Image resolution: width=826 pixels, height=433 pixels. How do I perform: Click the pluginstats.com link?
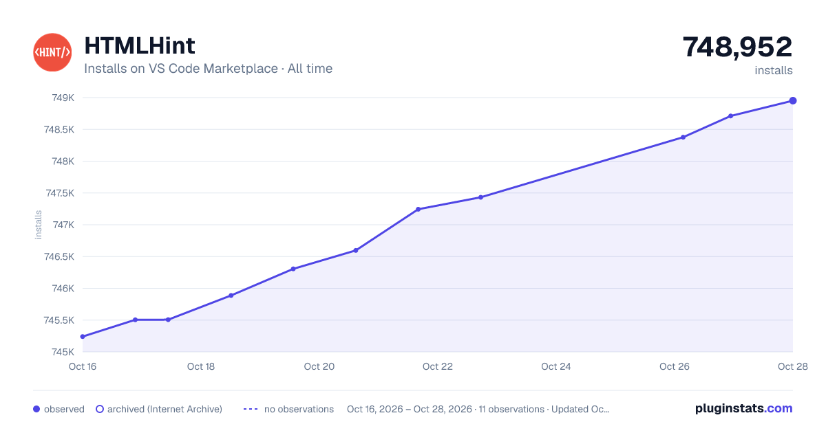(x=744, y=408)
